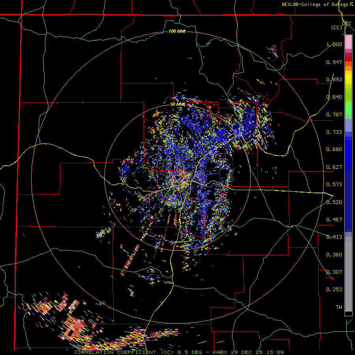Click the 0.520 scale value
This screenshot has width=355, height=355.
[x=334, y=202]
